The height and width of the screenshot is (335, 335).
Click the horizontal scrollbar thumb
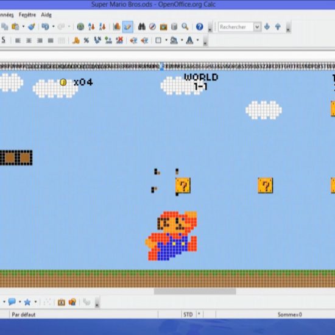pyautogui.click(x=195, y=291)
